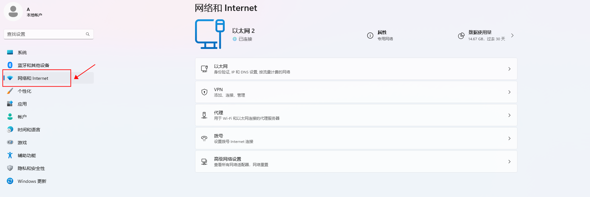Open 拨号 dial-up connection settings
This screenshot has width=590, height=197.
[356, 138]
